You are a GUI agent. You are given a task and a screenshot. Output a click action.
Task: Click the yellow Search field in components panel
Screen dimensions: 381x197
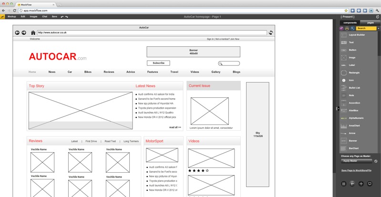click(366, 28)
